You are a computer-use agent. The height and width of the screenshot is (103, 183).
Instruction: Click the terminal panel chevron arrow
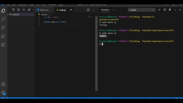click(x=175, y=10)
